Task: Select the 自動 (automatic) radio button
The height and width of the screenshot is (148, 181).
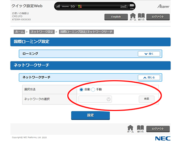Action: 81,90
